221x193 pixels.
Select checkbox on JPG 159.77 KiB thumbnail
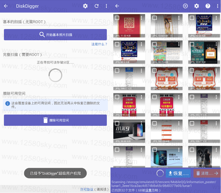pos(192,123)
